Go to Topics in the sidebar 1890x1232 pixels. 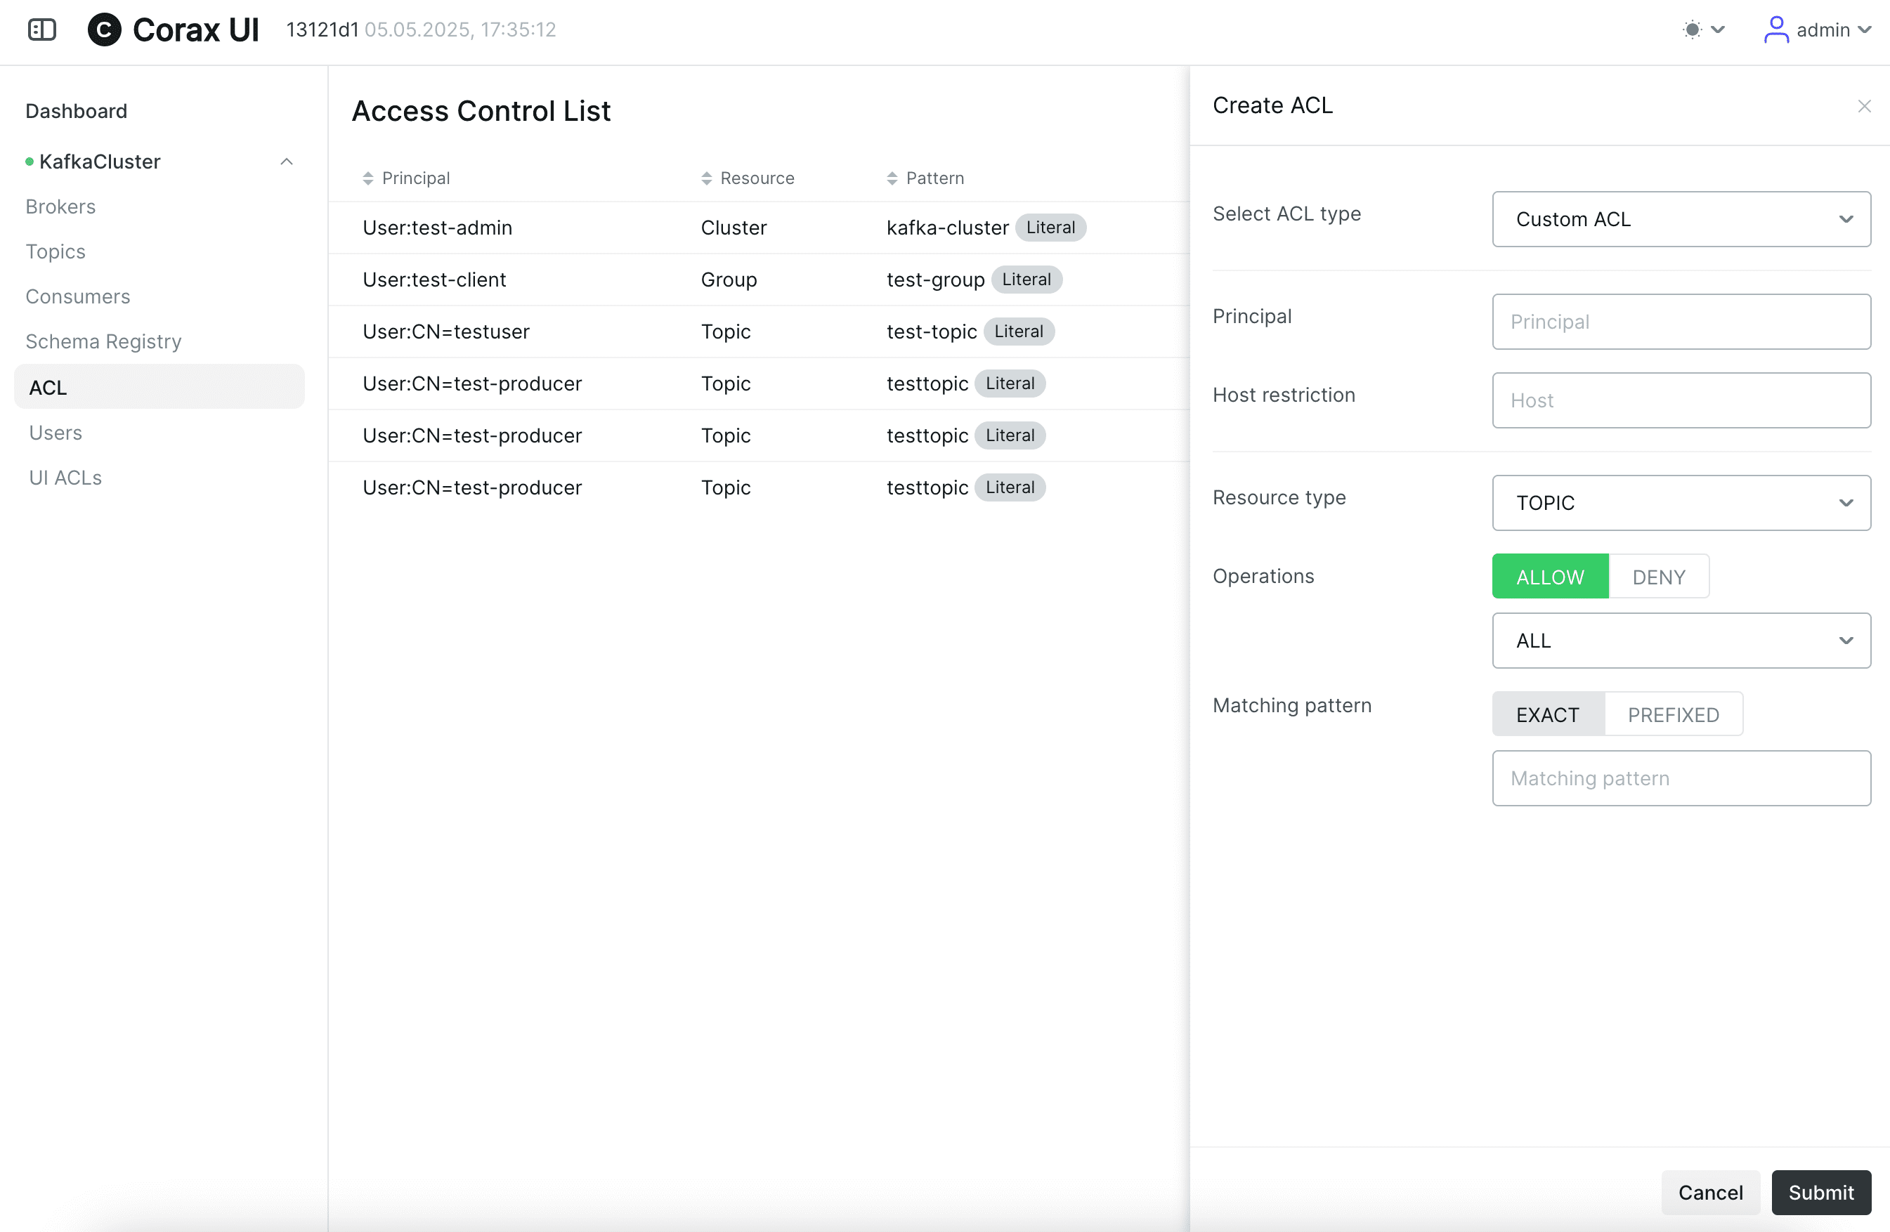(x=56, y=251)
